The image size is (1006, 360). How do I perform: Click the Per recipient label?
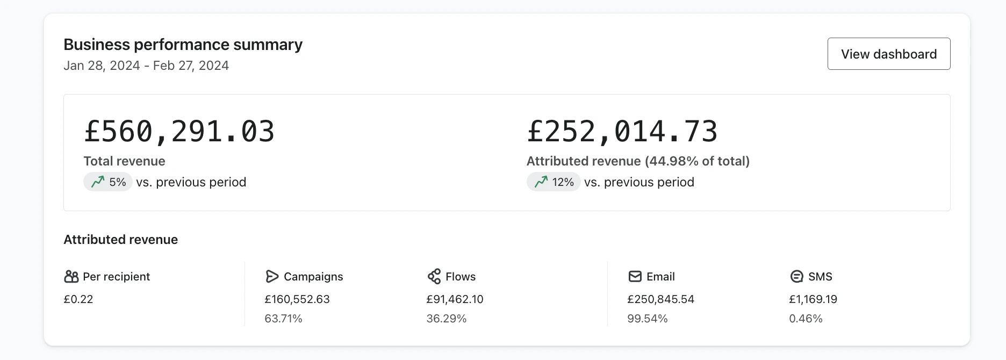click(116, 277)
